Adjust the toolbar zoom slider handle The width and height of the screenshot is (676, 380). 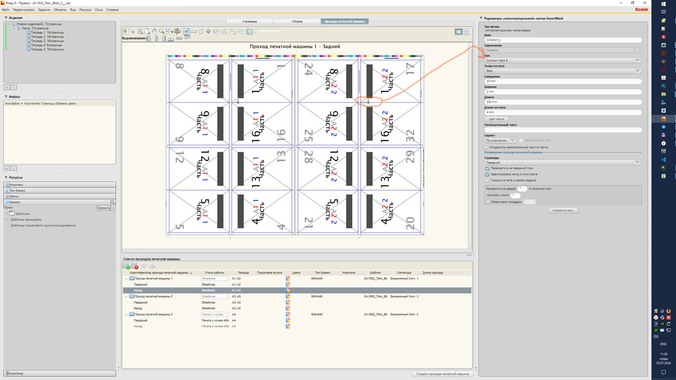coord(256,32)
